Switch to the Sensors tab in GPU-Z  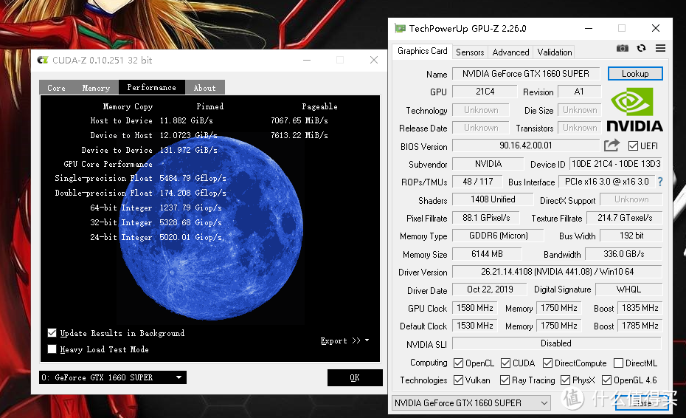pyautogui.click(x=470, y=52)
